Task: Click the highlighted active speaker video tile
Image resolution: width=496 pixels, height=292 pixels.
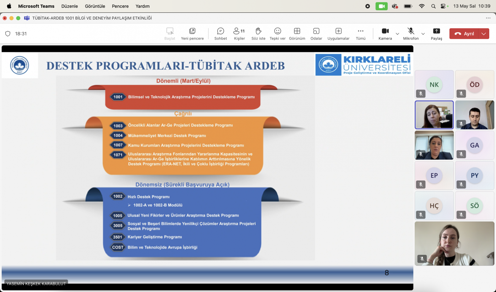Action: [x=434, y=115]
